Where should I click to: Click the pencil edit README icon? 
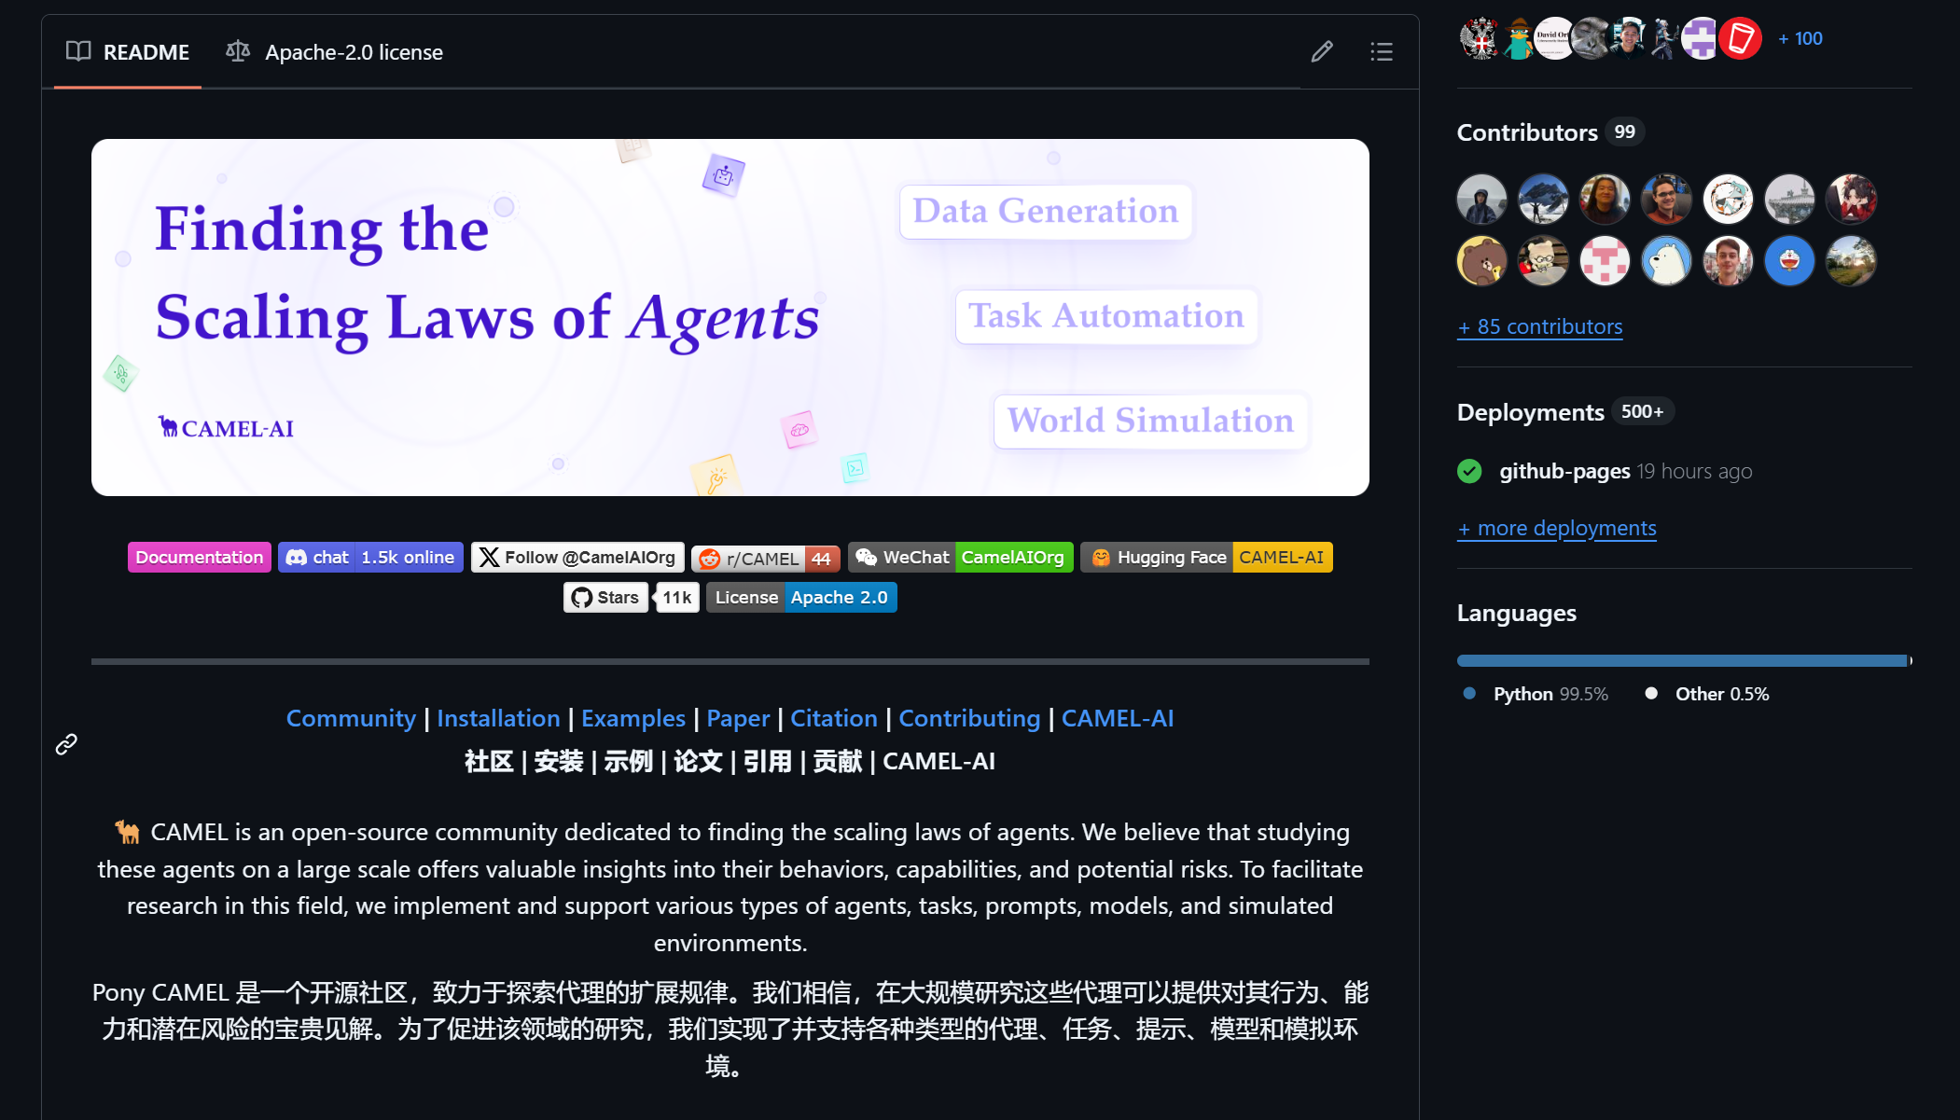point(1322,51)
